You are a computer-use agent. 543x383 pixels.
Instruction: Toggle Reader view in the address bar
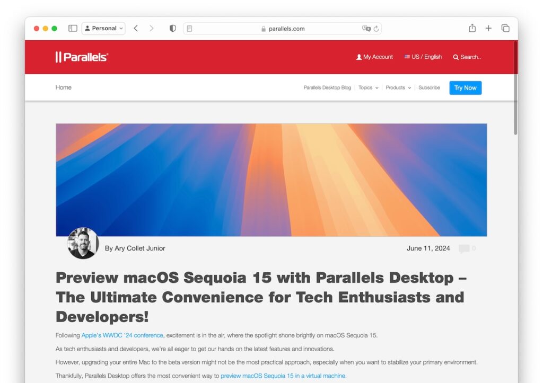190,28
